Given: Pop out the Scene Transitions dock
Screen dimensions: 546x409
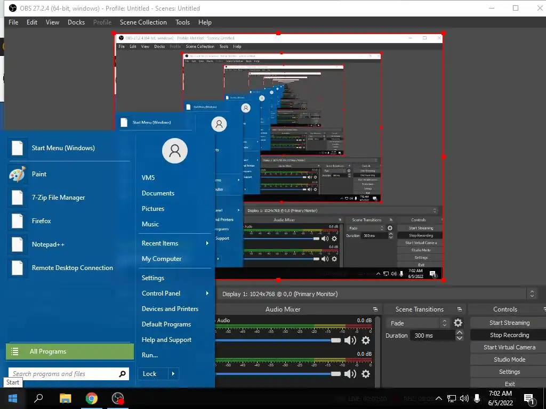Looking at the screenshot, I should [x=459, y=309].
